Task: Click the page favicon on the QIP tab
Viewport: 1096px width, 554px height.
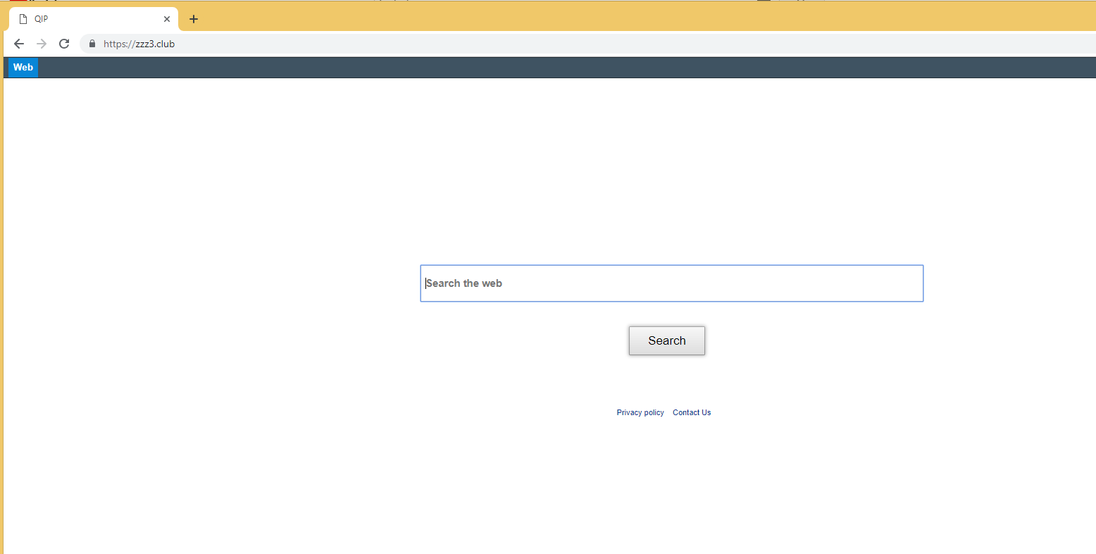Action: (x=23, y=19)
